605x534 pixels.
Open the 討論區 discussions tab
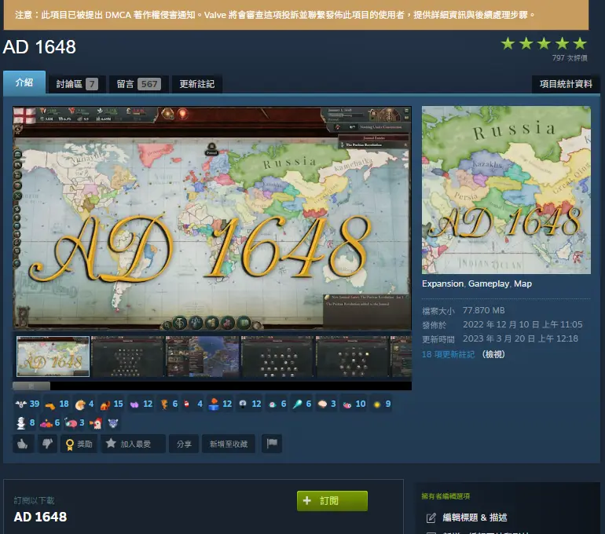click(76, 84)
